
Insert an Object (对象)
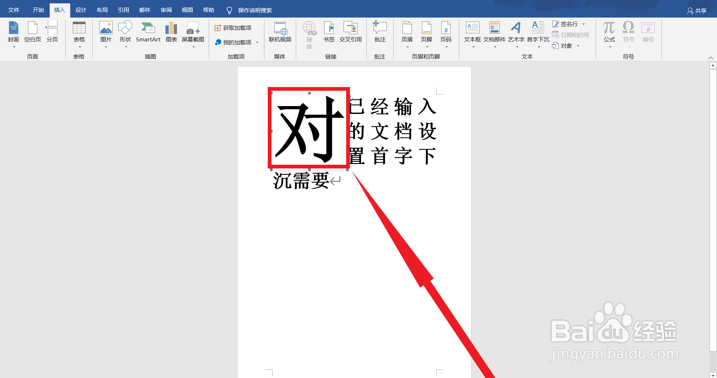coord(562,46)
